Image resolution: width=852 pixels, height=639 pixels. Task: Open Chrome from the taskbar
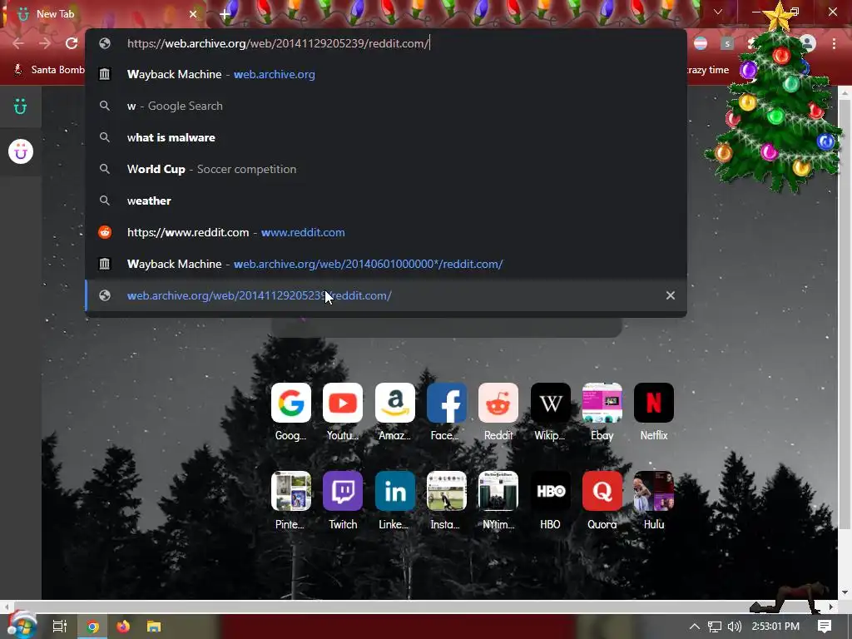coord(92,627)
